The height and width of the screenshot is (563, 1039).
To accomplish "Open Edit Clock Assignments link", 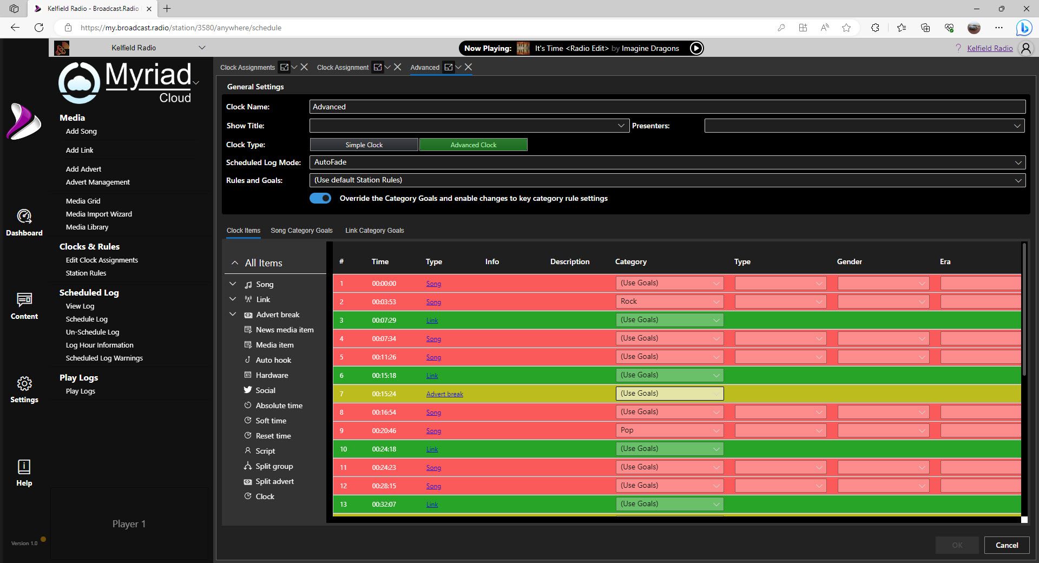I will pos(102,260).
